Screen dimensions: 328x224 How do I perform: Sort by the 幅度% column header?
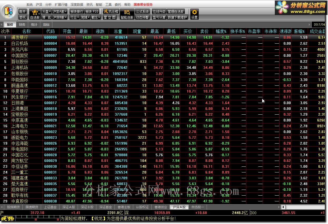point(221,31)
